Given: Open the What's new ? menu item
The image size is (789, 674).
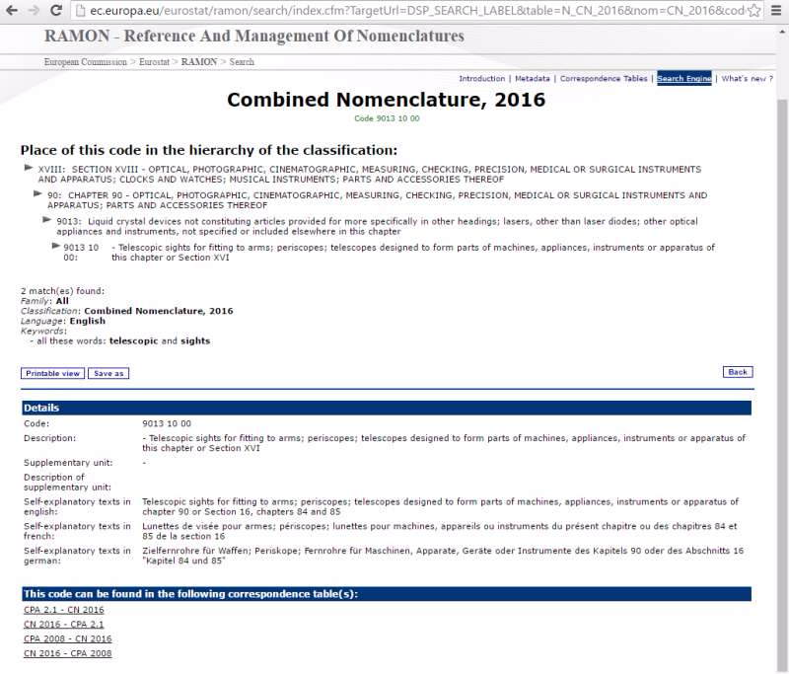Looking at the screenshot, I should coord(747,79).
